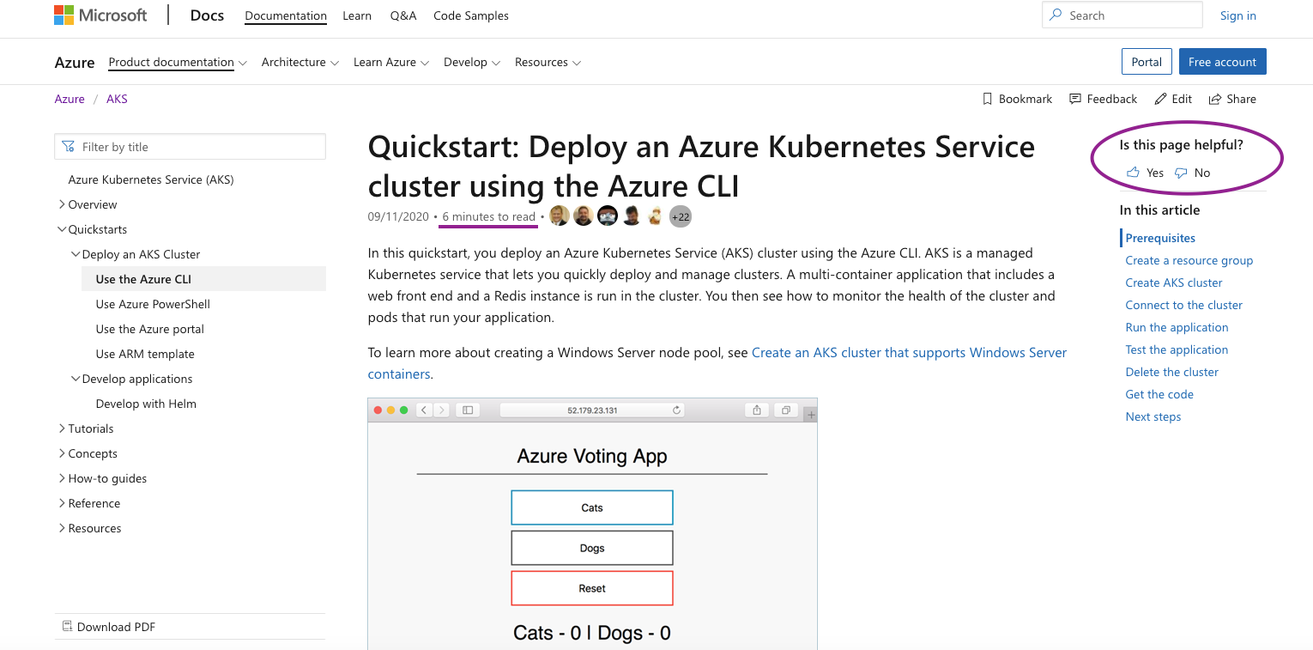The image size is (1313, 650).
Task: Open the Architecture dropdown menu
Action: [x=300, y=62]
